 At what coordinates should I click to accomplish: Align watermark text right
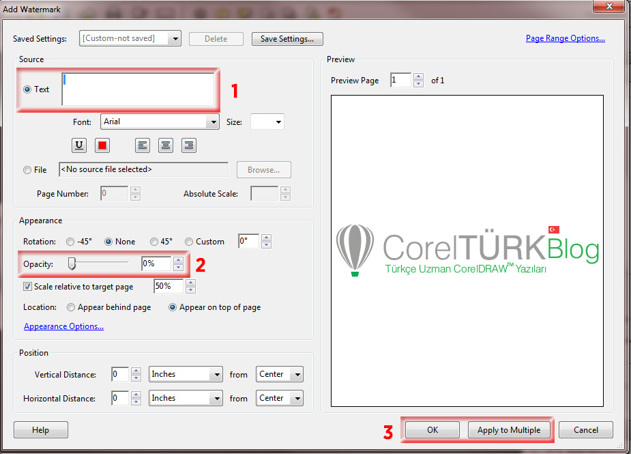[x=189, y=145]
